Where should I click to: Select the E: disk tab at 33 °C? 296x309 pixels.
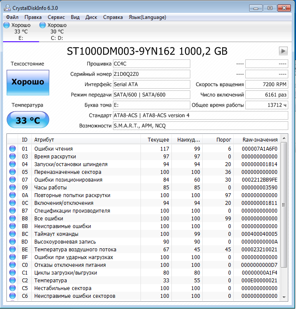pos(21,31)
